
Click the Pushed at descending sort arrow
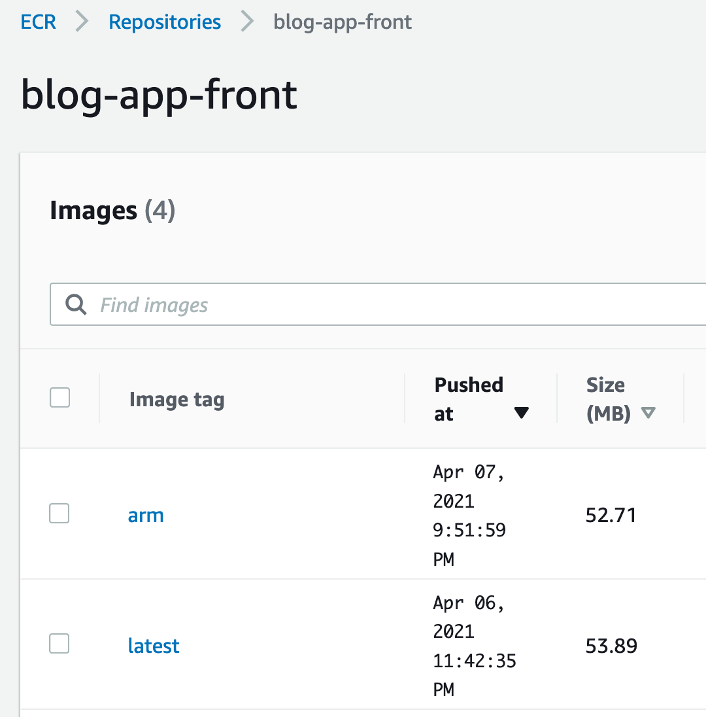[521, 413]
